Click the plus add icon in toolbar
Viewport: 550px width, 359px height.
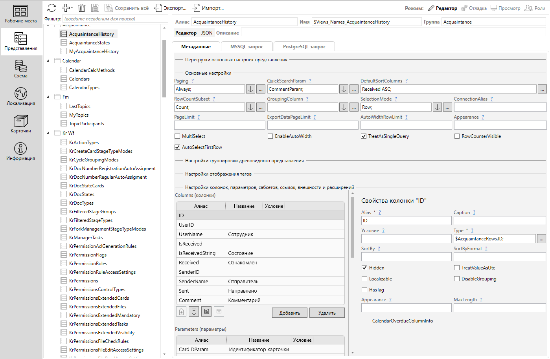click(x=66, y=8)
